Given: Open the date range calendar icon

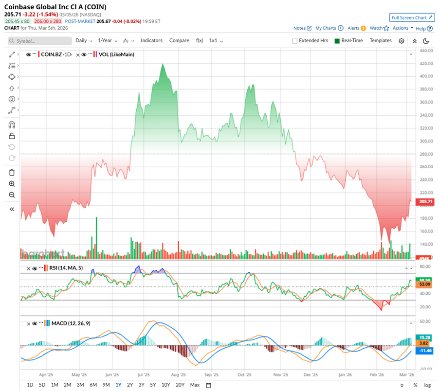Looking at the screenshot, I should click(x=208, y=385).
